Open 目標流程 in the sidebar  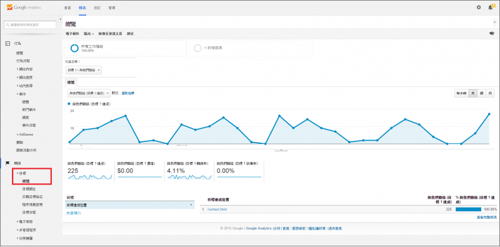tap(29, 212)
